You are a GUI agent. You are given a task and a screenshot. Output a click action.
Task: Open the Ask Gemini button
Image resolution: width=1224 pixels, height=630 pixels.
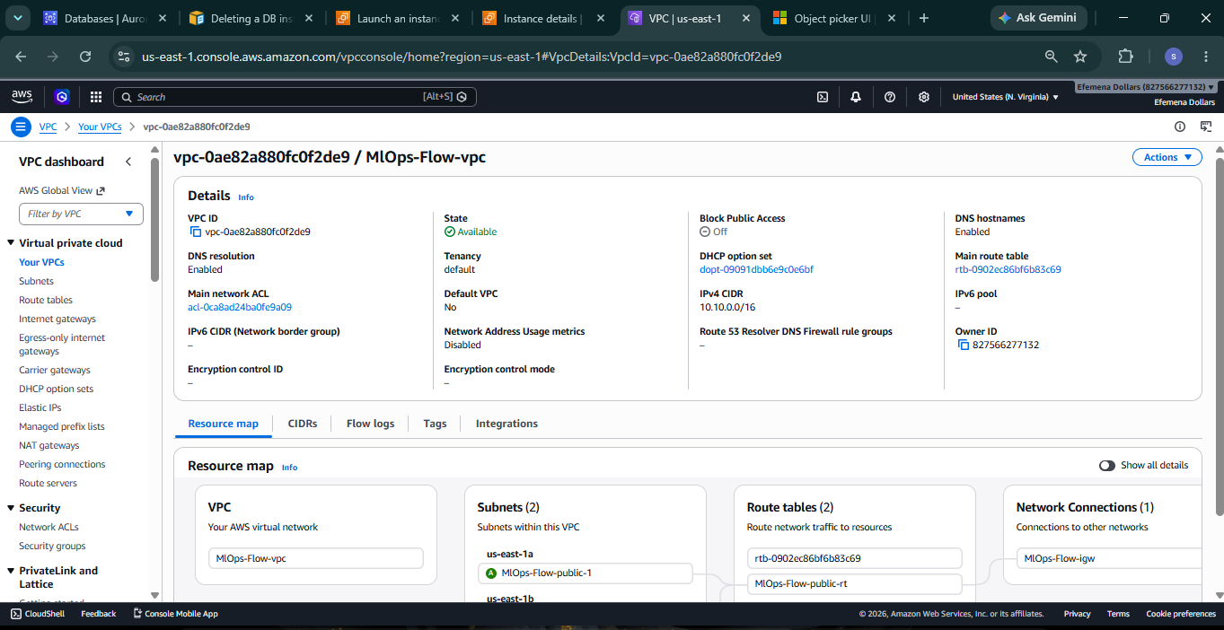tap(1038, 18)
